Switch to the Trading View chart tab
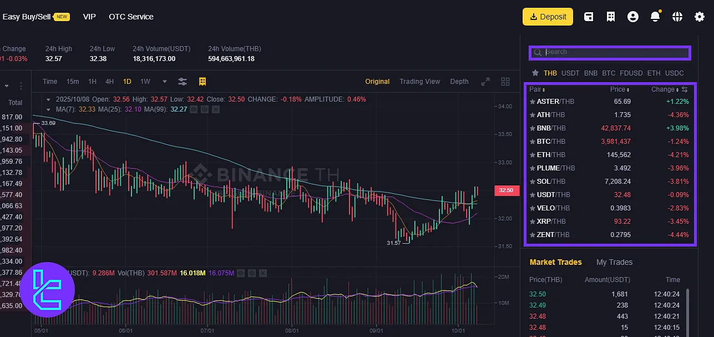714x337 pixels. [x=419, y=82]
